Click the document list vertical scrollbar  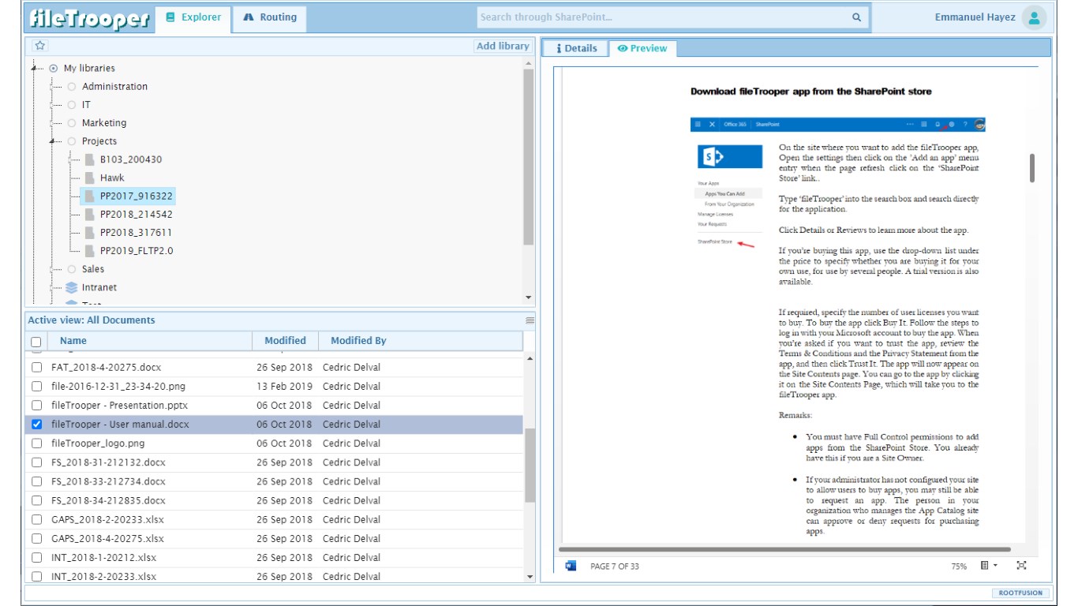click(x=530, y=466)
